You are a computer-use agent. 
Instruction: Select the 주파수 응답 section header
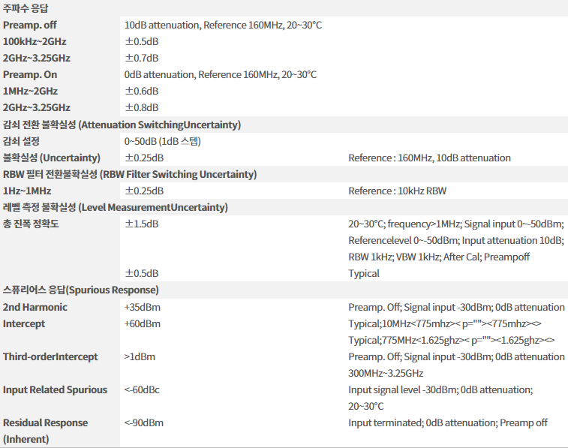26,8
